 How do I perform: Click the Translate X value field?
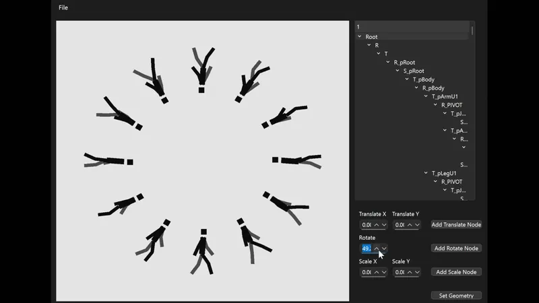pos(366,225)
